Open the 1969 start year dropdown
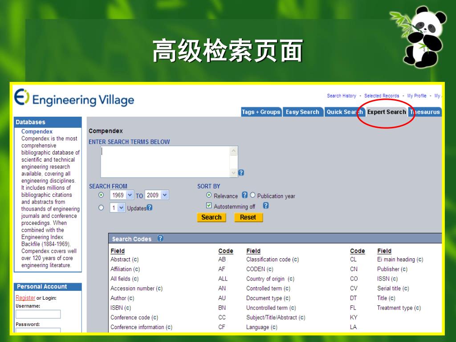The width and height of the screenshot is (456, 342). pyautogui.click(x=122, y=195)
